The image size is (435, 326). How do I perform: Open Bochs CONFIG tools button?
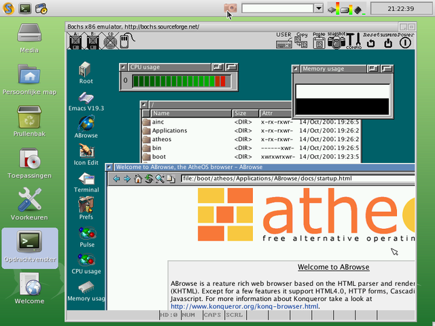[x=353, y=41]
